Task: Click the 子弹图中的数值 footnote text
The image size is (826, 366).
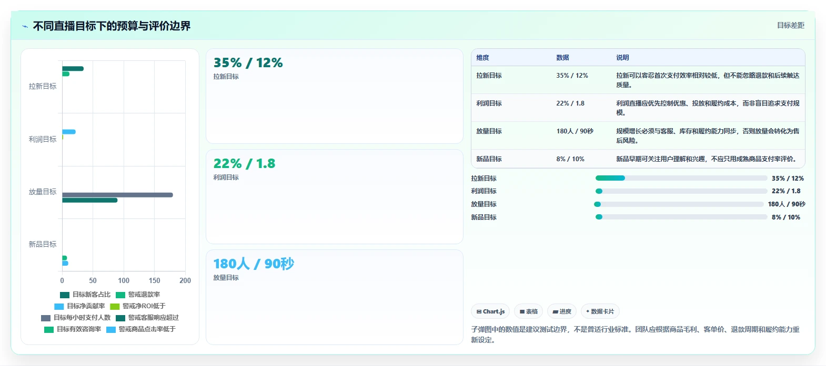Action: coord(636,334)
